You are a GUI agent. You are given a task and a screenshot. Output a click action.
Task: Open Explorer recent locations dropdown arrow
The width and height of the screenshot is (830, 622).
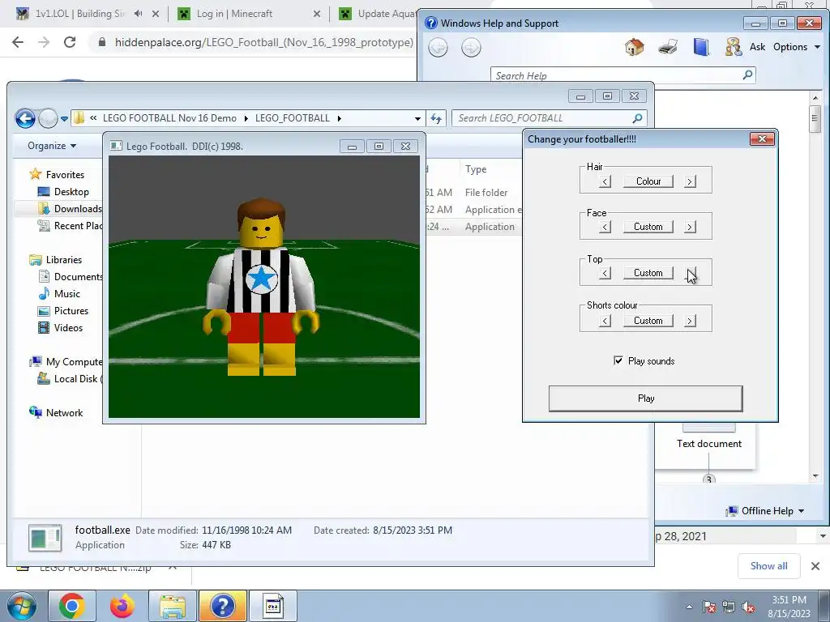click(x=64, y=119)
